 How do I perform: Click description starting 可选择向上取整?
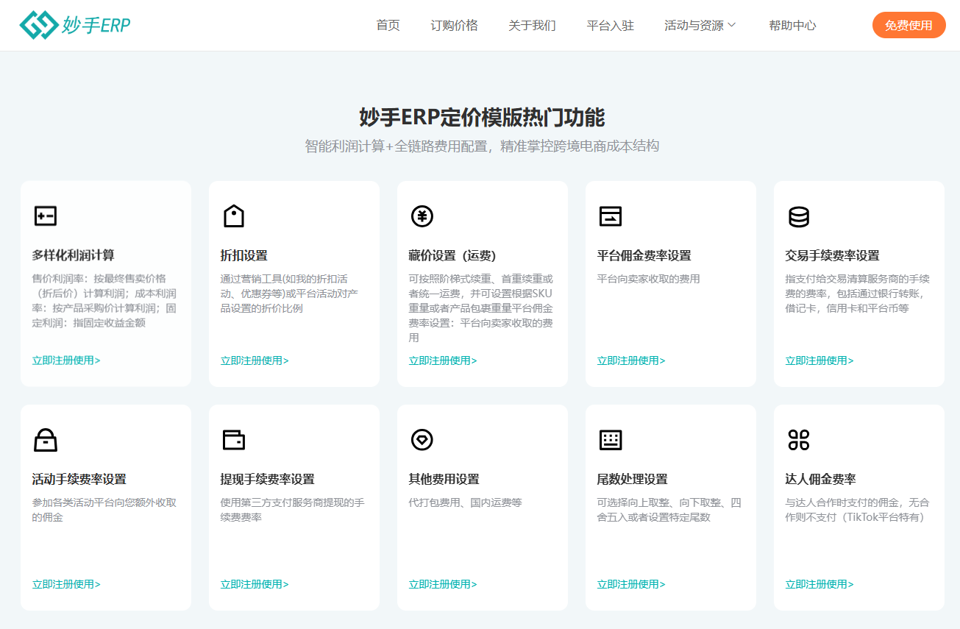[669, 510]
